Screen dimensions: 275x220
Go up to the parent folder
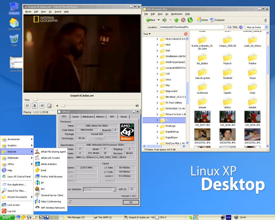coord(176,20)
